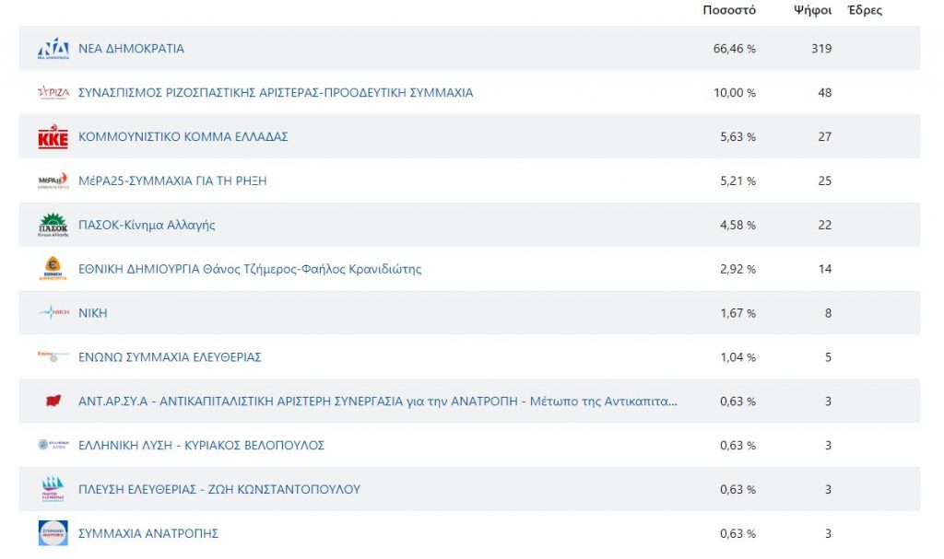Click the 1,04 % percentage value
Image resolution: width=944 pixels, height=559 pixels.
(738, 356)
